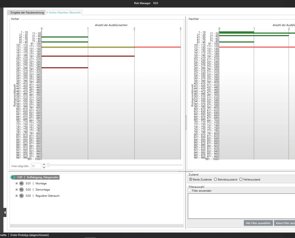The image size is (295, 238).
Task: Click the FG icon beside Montage
Action: (x=22, y=183)
